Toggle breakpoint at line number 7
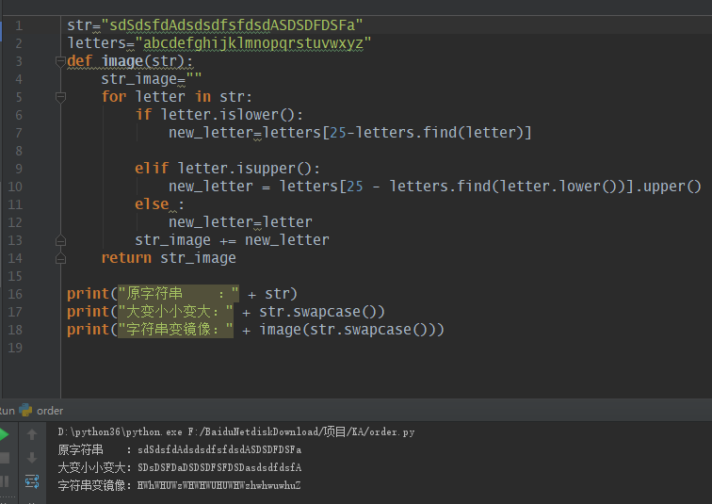This screenshot has height=504, width=712. pyautogui.click(x=17, y=133)
